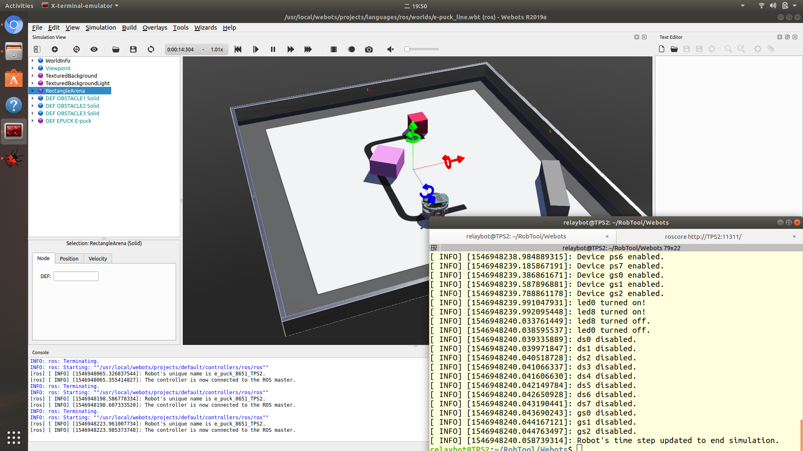Viewport: 803px width, 451px height.
Task: Expand the DEF OBSTACLE2 Solid node
Action: (33, 106)
